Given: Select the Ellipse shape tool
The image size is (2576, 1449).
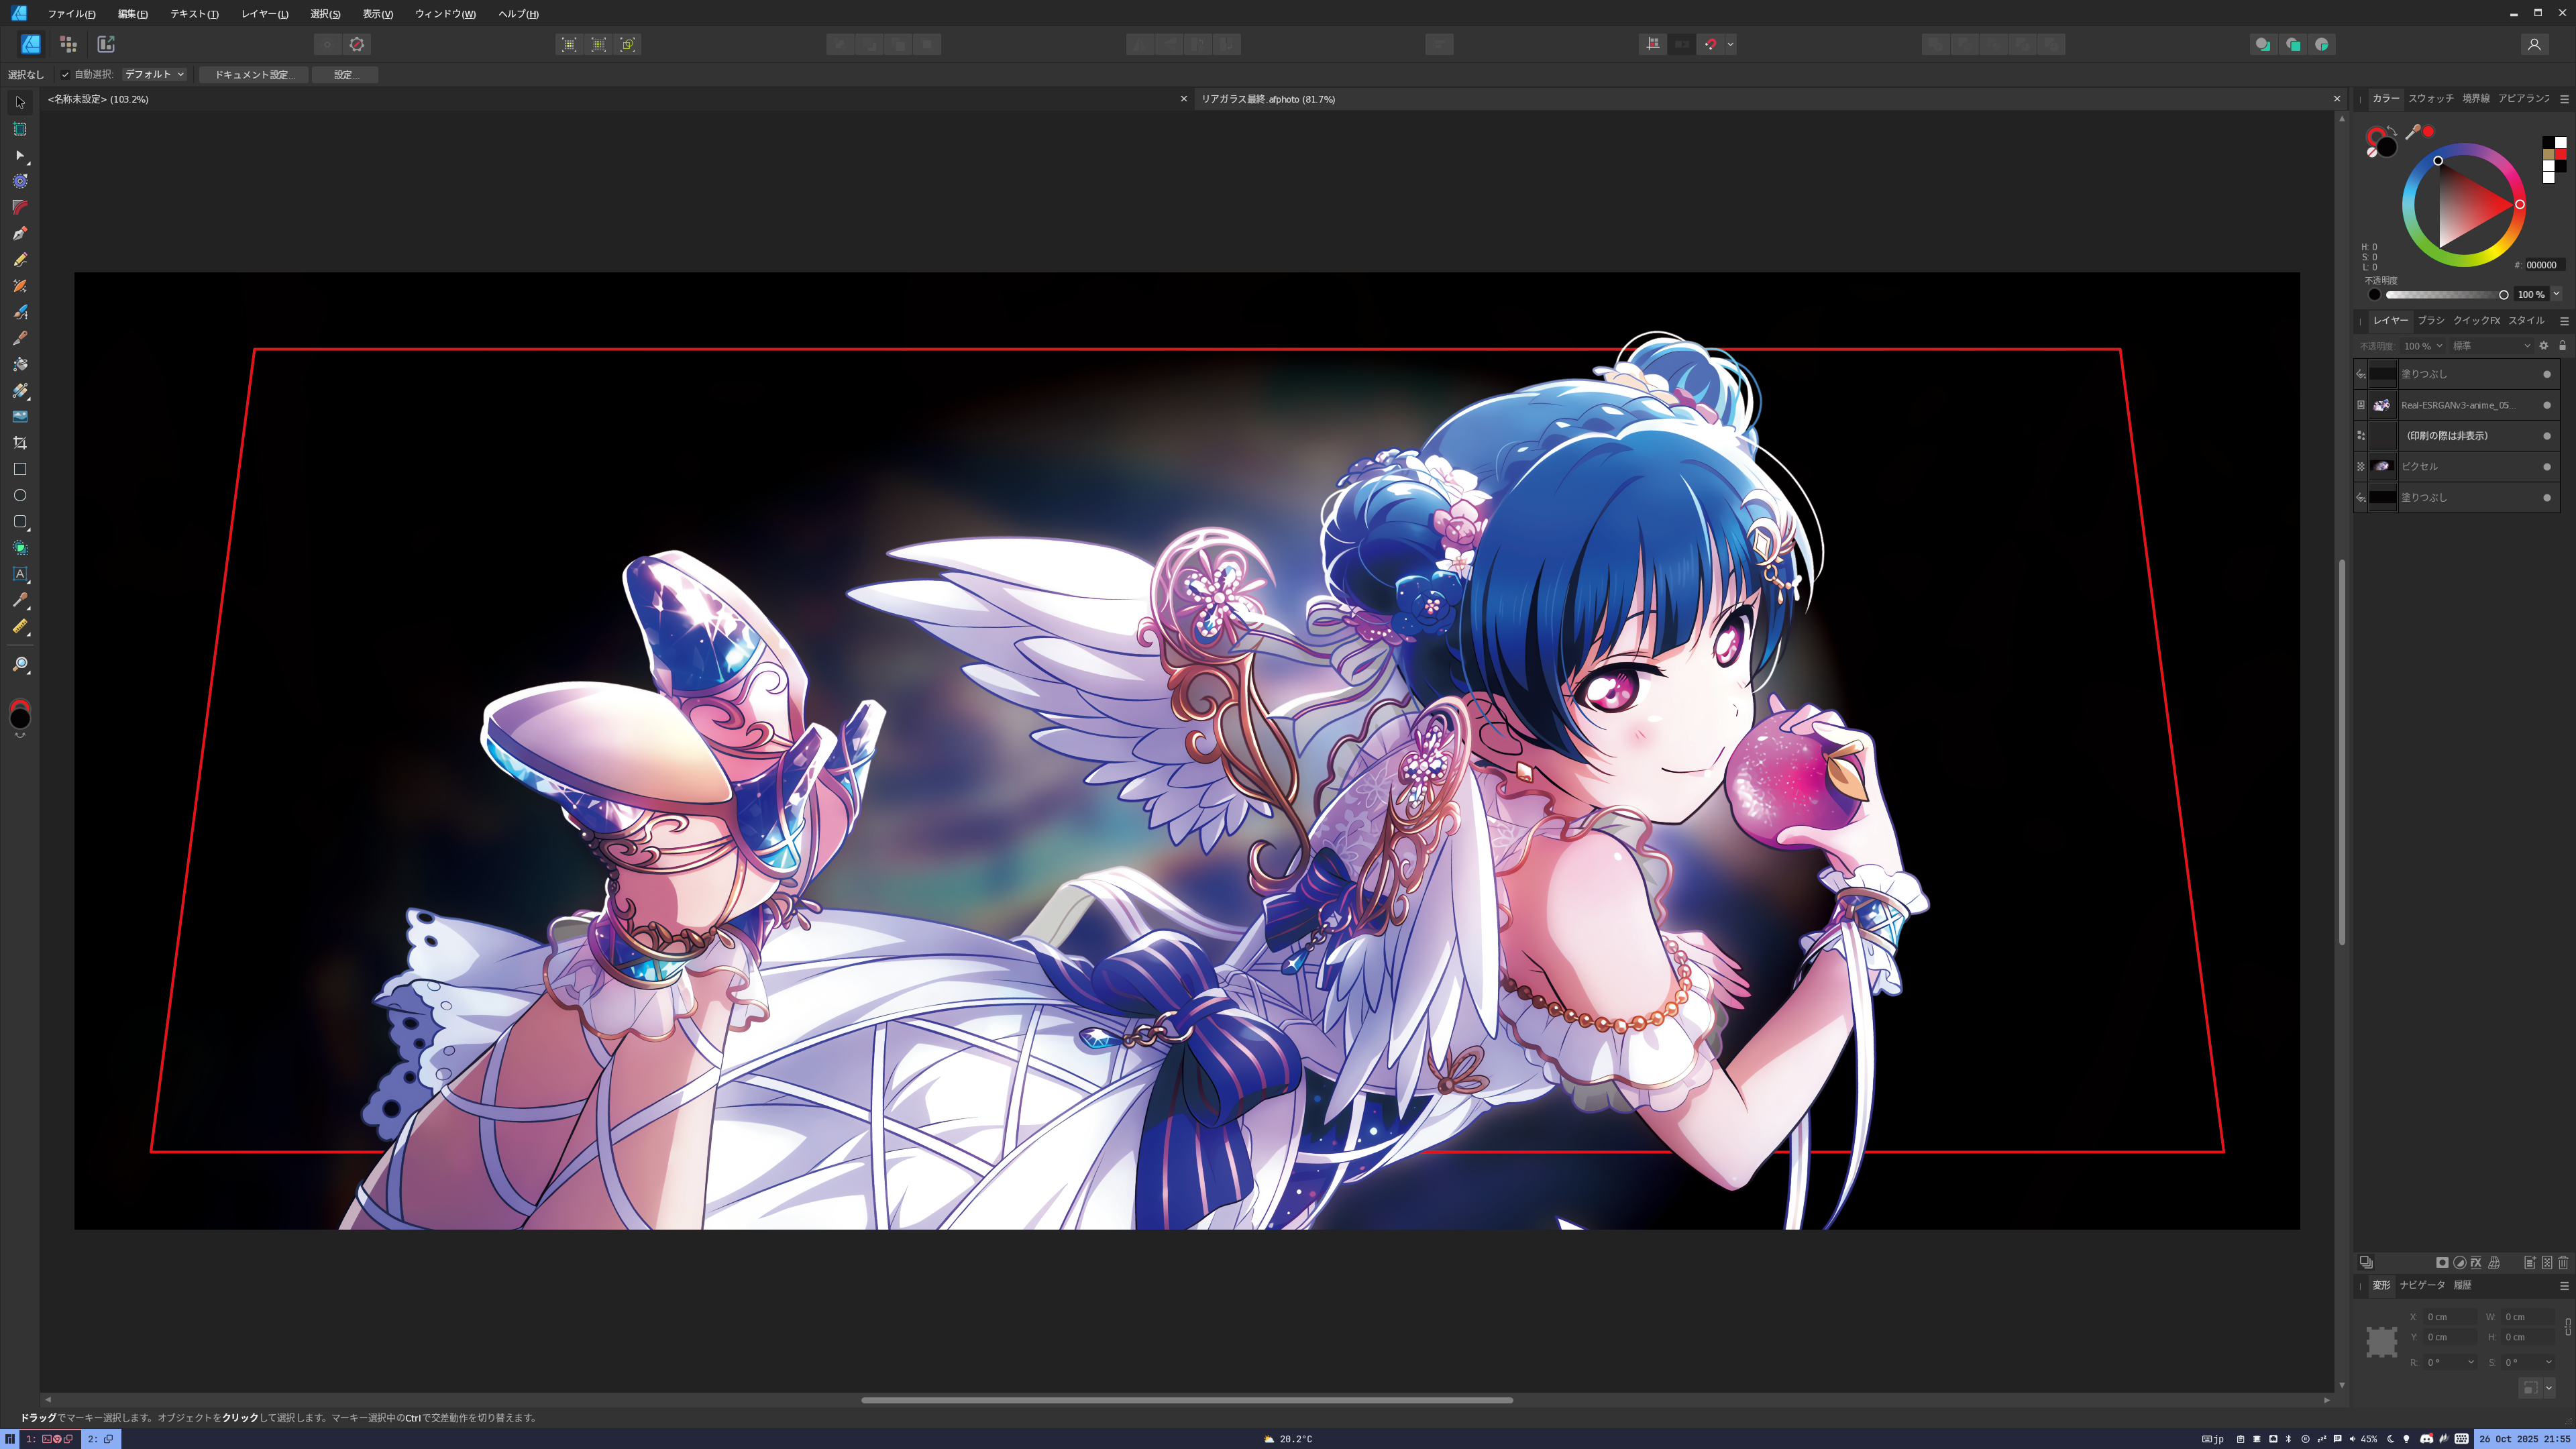Looking at the screenshot, I should (20, 496).
